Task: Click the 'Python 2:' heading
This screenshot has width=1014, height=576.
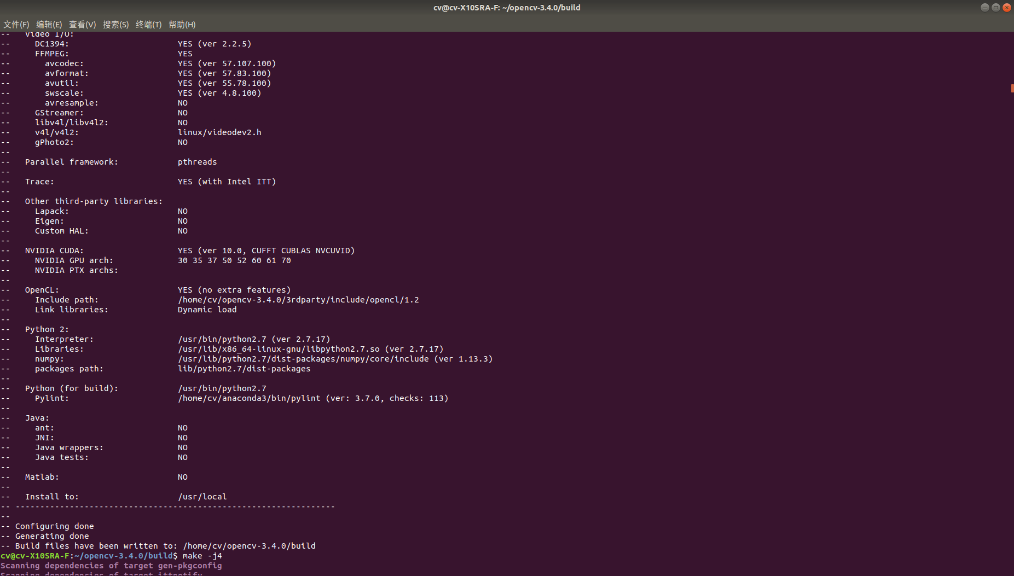Action: (x=47, y=329)
